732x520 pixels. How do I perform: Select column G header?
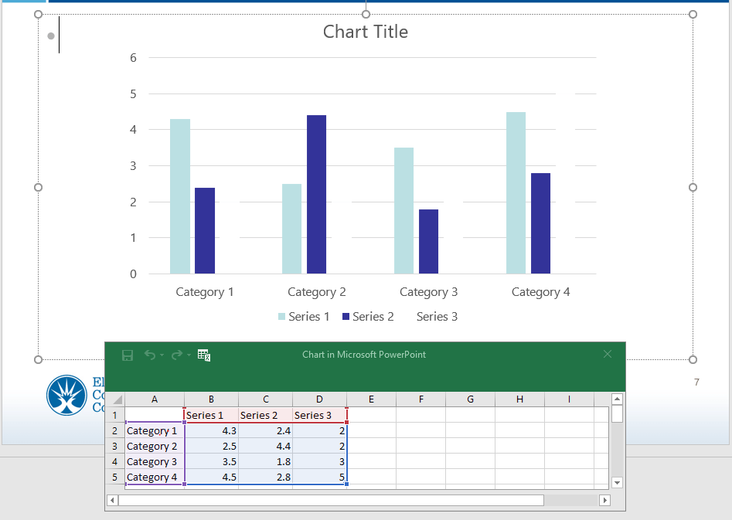tap(470, 399)
